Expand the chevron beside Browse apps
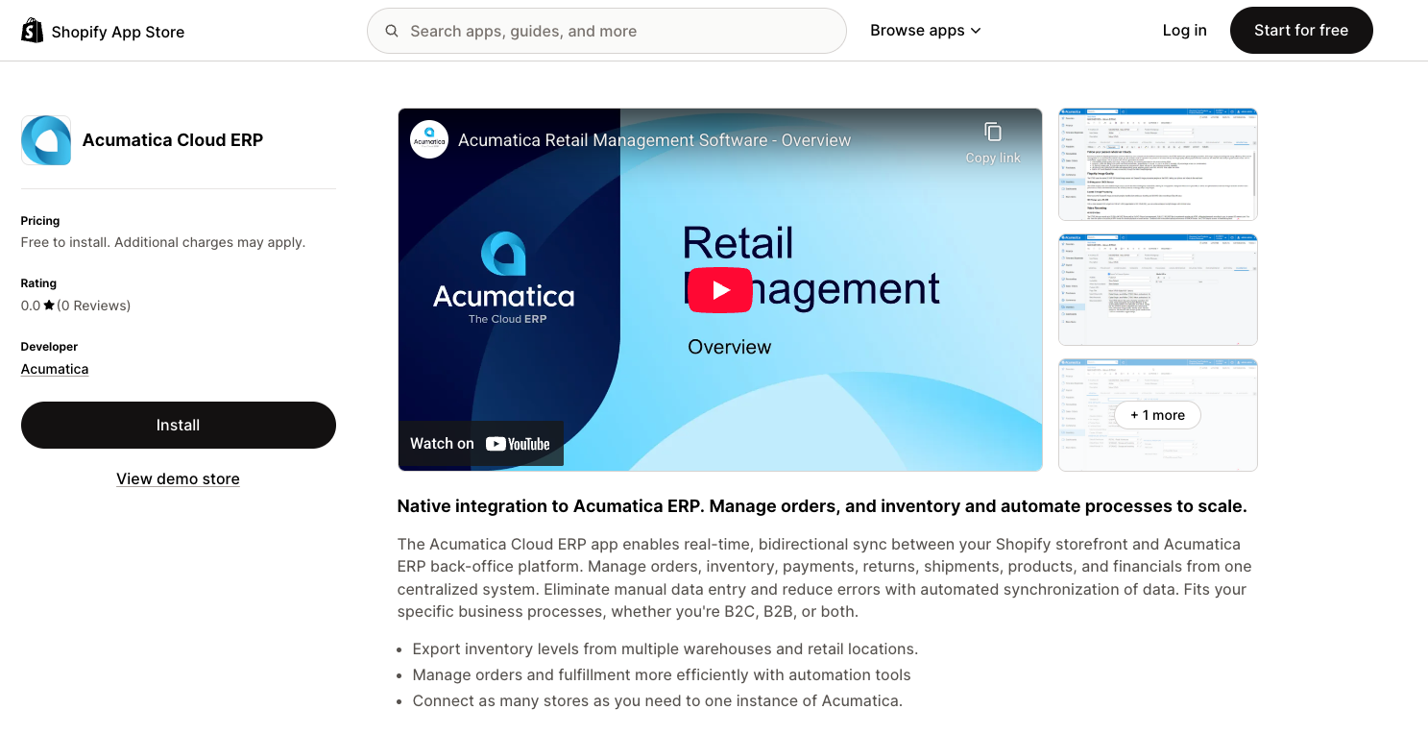 click(977, 30)
